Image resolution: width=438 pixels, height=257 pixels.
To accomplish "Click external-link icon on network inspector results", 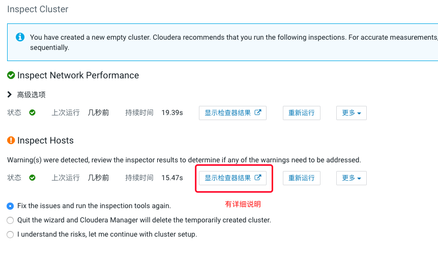I will click(x=258, y=112).
